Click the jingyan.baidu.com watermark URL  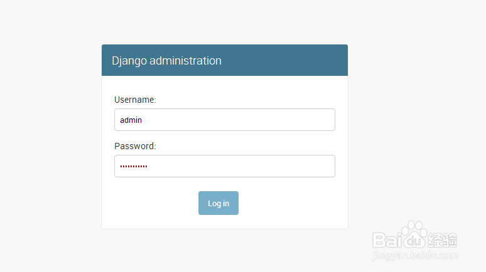(416, 256)
